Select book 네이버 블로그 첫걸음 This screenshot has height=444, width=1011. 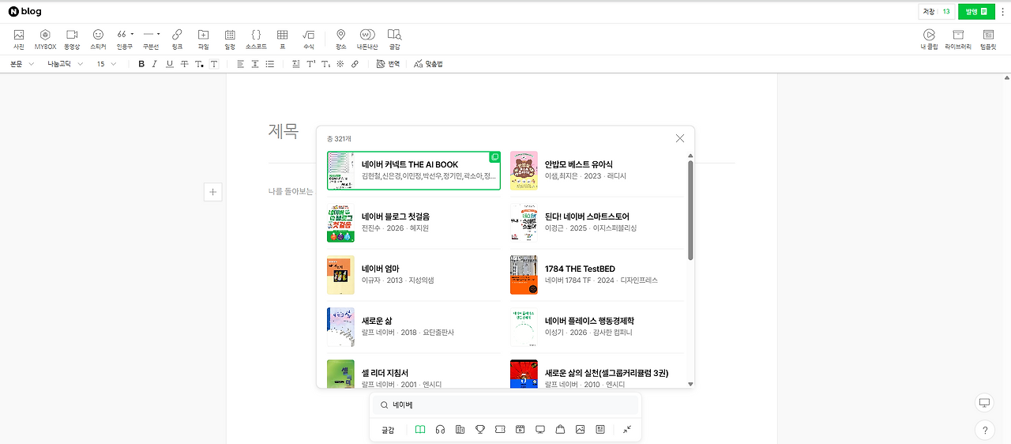pos(414,222)
